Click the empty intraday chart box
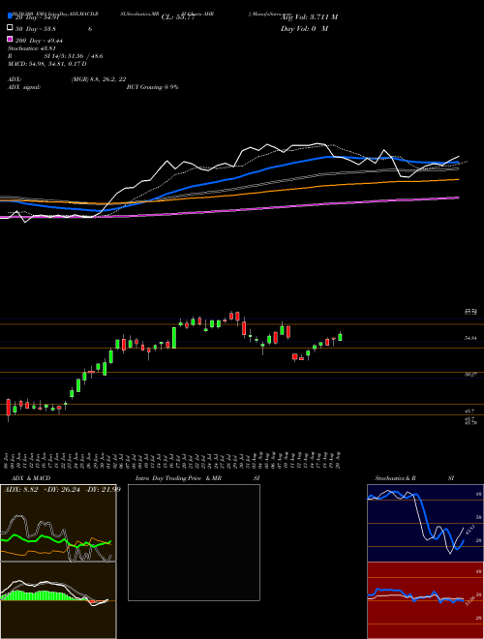 coord(194,542)
